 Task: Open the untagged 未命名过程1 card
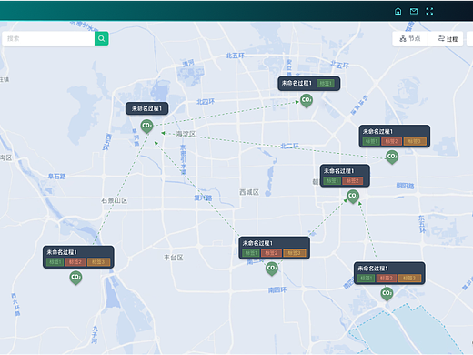click(147, 108)
